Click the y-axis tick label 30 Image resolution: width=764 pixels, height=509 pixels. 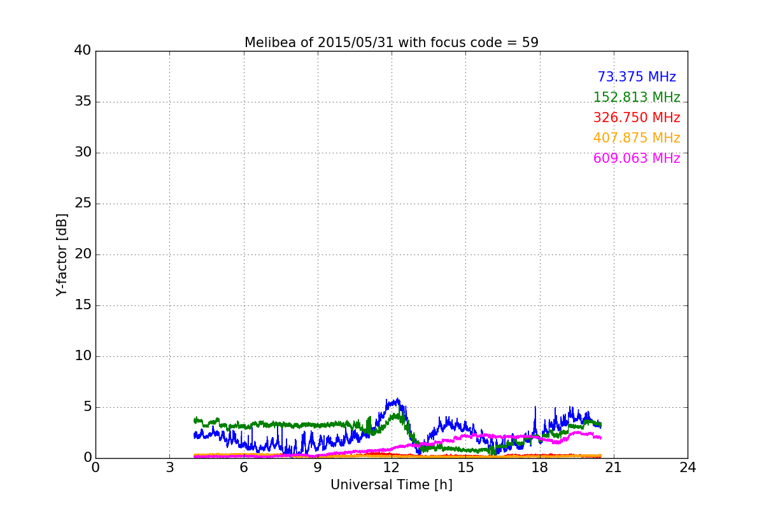coord(83,153)
